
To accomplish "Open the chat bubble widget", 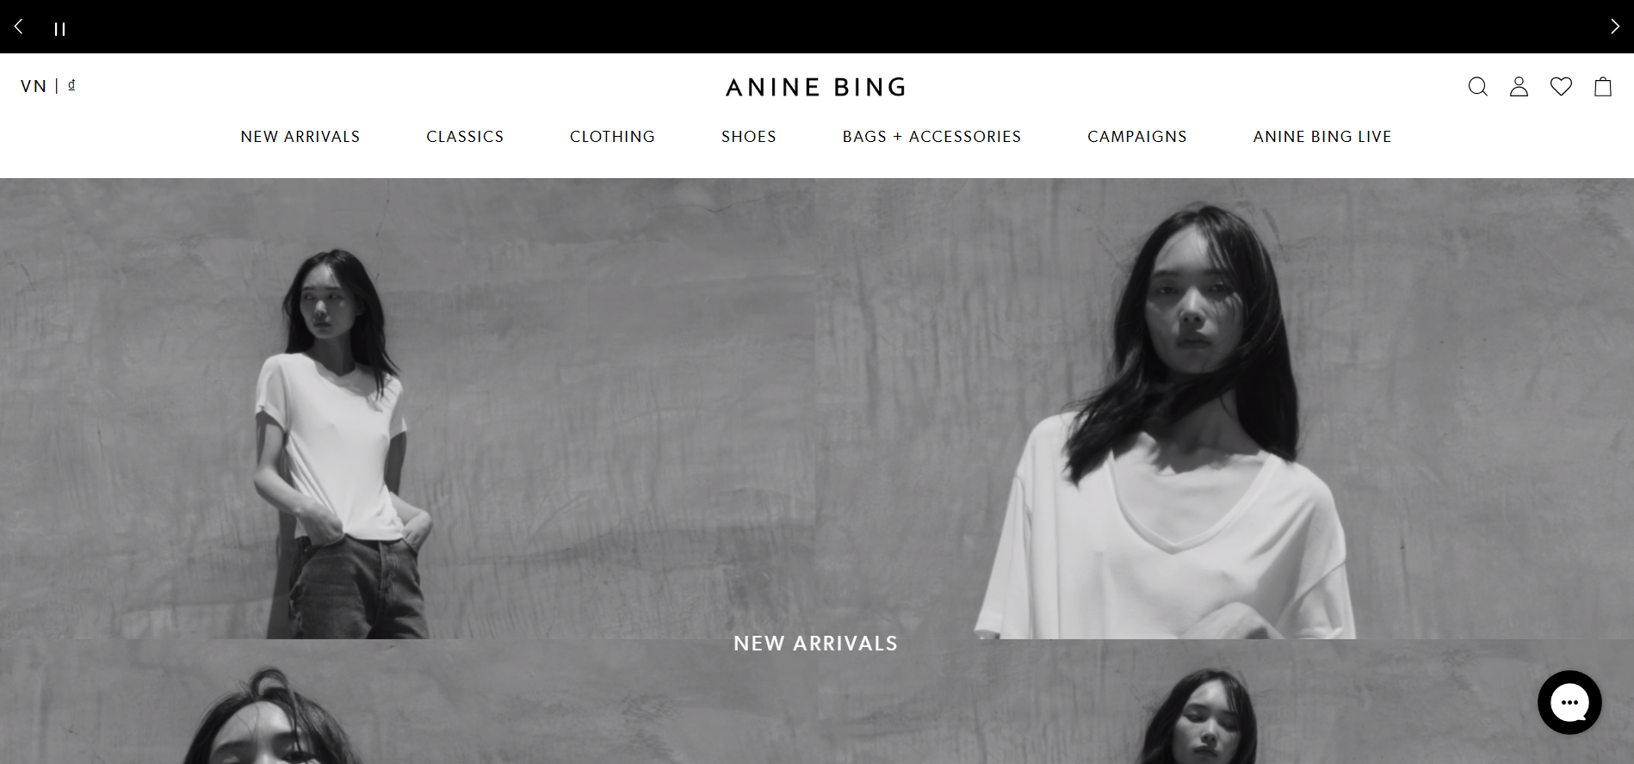I will 1569,702.
